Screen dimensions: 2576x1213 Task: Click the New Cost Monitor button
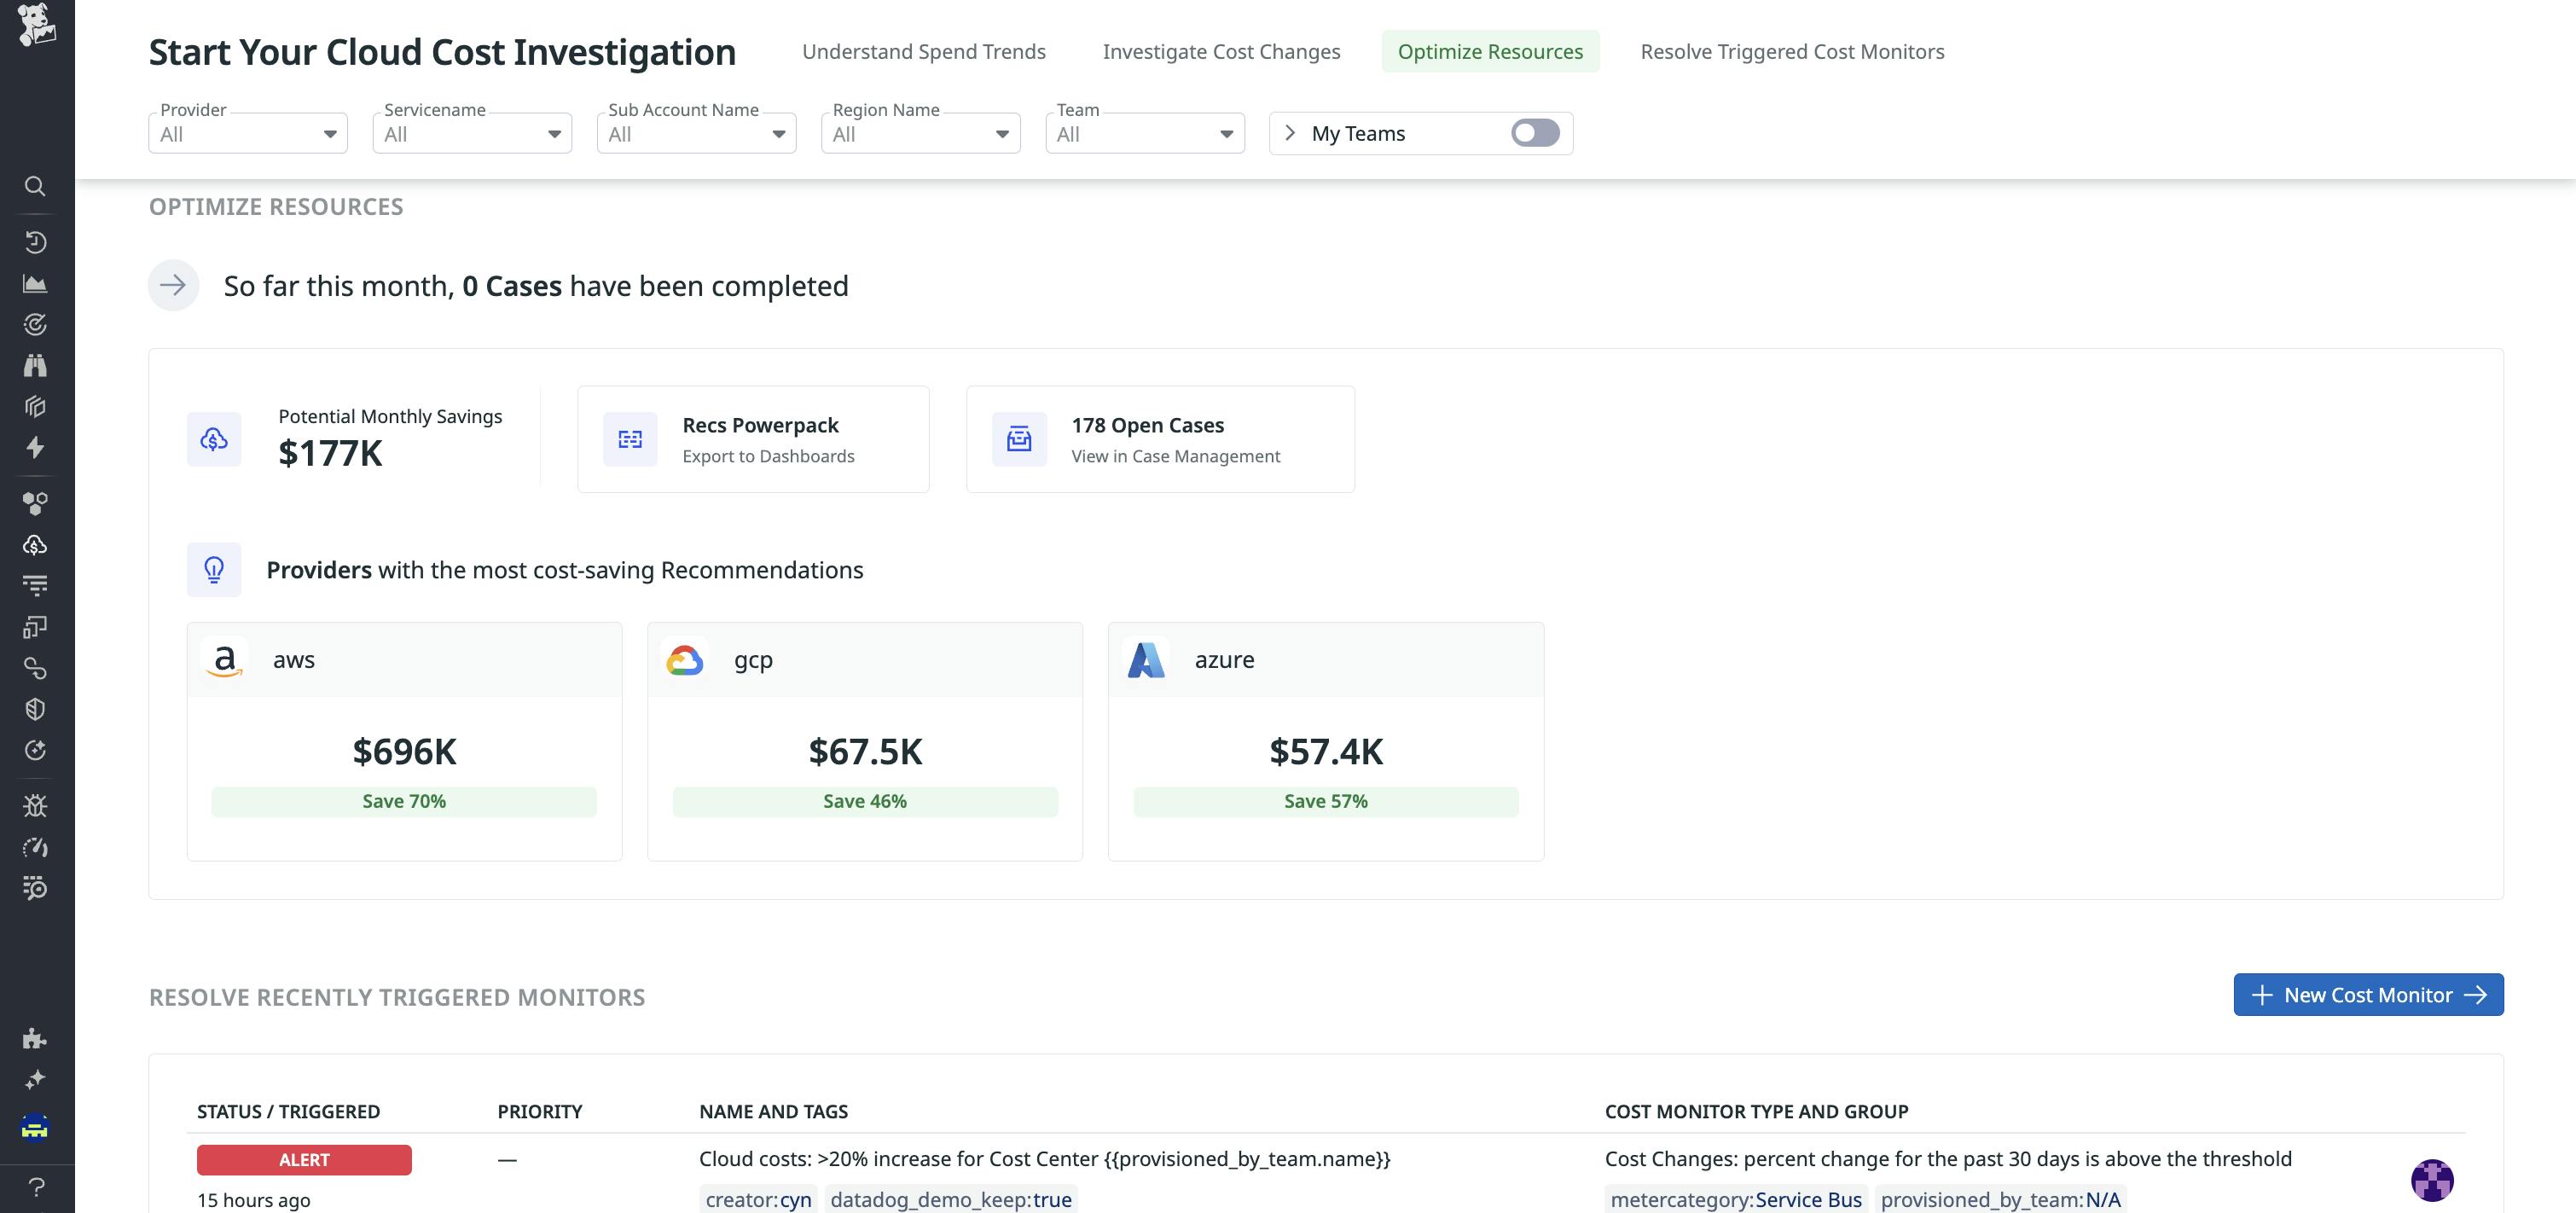2367,995
